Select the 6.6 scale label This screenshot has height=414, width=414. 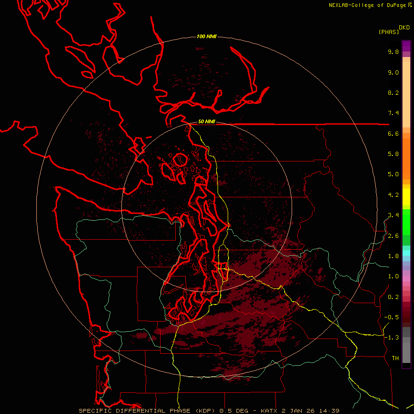click(x=393, y=133)
